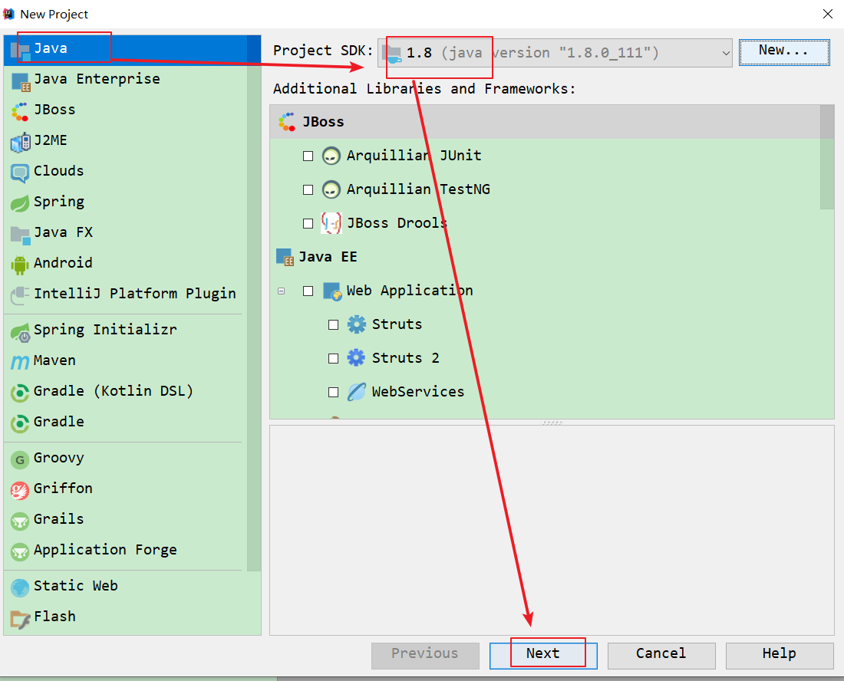Click the Gradle icon
Screen dimensions: 844x681
pos(20,423)
